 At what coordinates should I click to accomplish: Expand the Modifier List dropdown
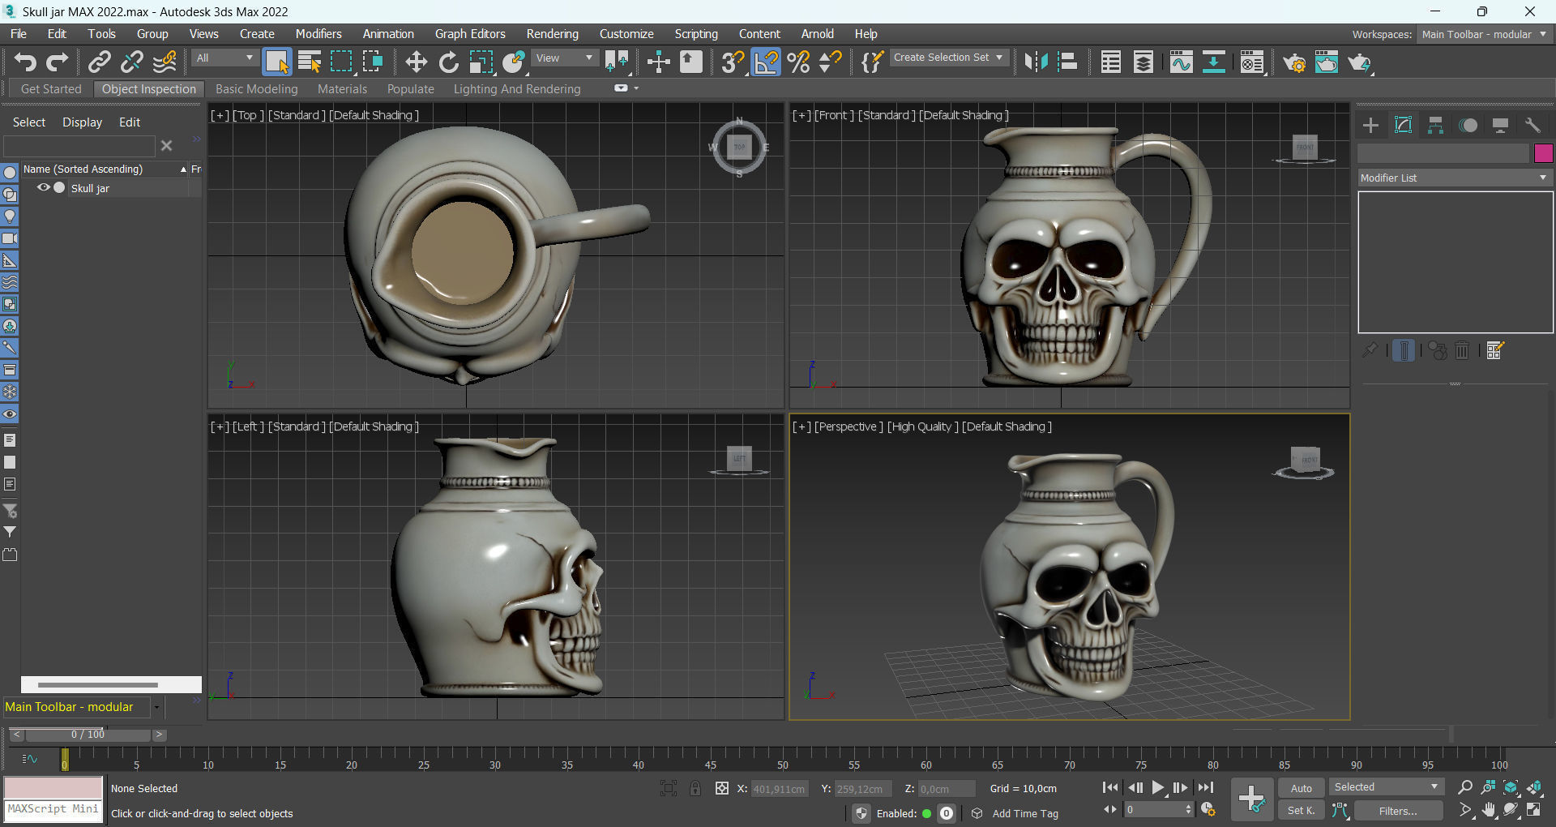(x=1455, y=178)
